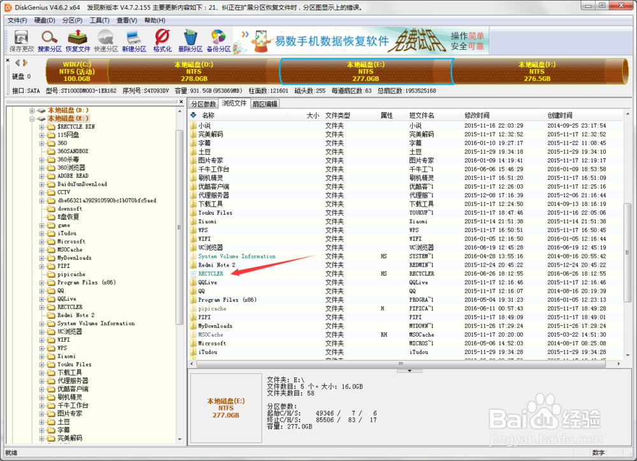Select the WIN7(C:) partition bar
This screenshot has width=637, height=461.
point(77,71)
